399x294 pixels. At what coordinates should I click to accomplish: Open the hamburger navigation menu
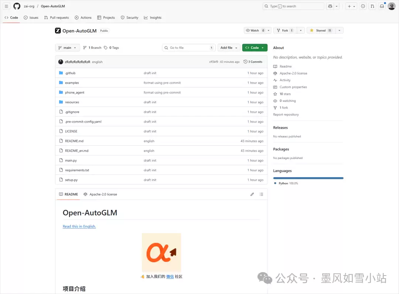coord(6,6)
